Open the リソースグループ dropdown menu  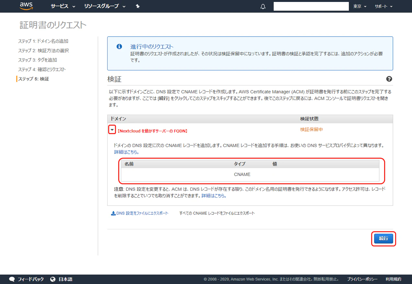pyautogui.click(x=105, y=6)
